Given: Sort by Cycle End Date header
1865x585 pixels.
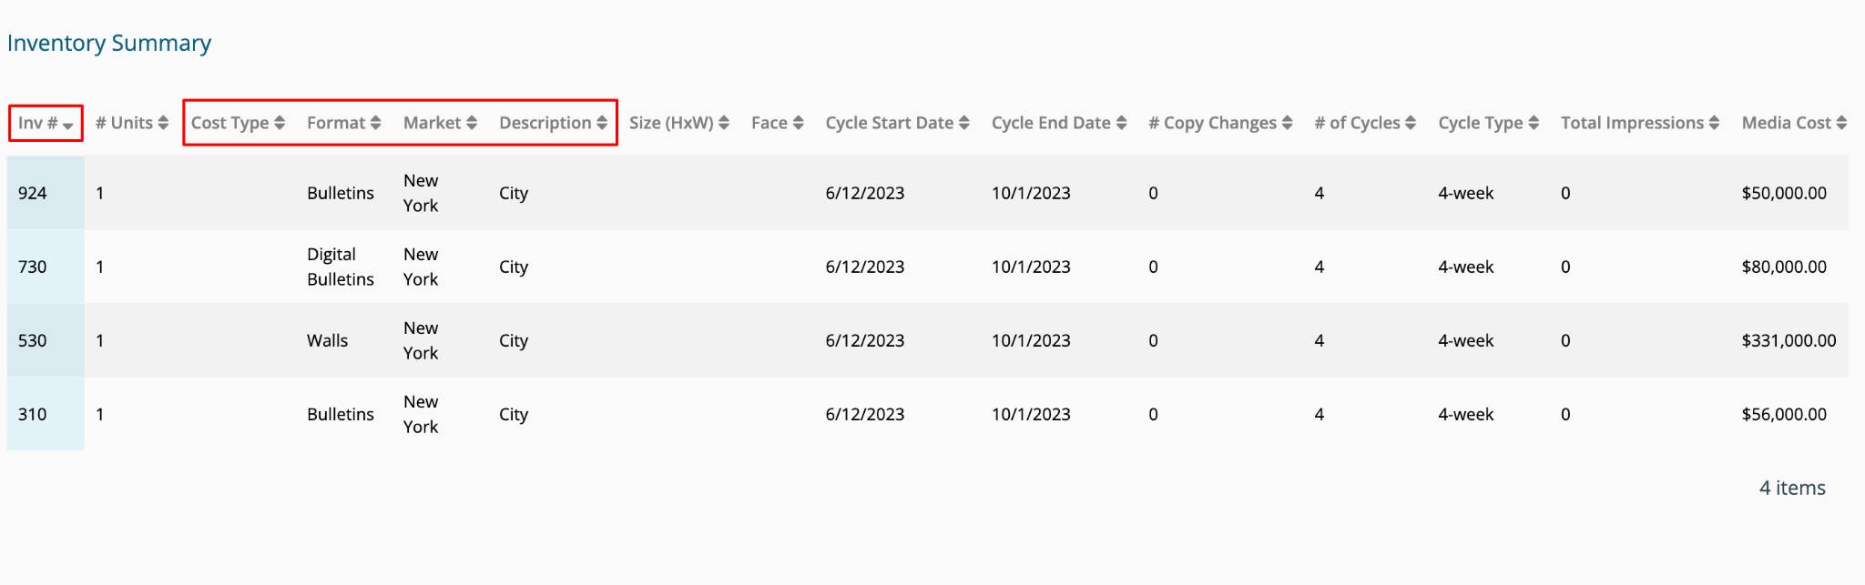Looking at the screenshot, I should 1058,123.
